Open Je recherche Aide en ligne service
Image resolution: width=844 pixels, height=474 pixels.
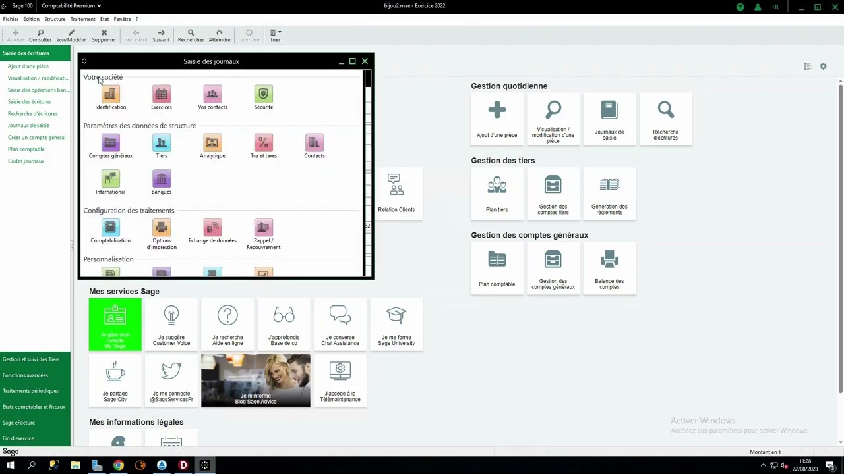tap(227, 325)
